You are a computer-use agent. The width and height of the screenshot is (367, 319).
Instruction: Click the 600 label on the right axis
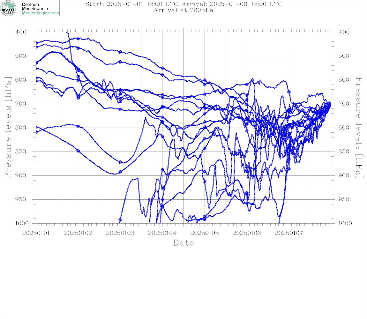click(344, 80)
